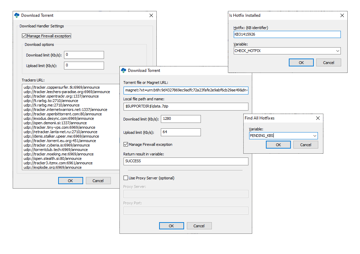This screenshot has height=254, width=360.
Task: Click OK in Download Handler Settings dialog
Action: 70,181
